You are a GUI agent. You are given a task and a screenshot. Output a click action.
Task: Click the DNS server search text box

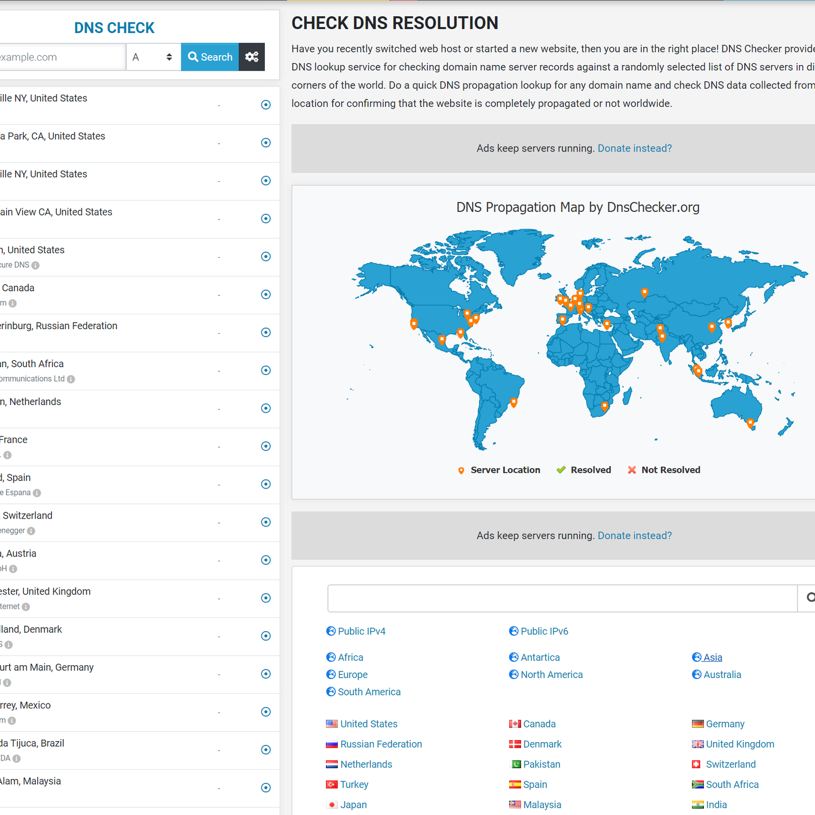[562, 599]
